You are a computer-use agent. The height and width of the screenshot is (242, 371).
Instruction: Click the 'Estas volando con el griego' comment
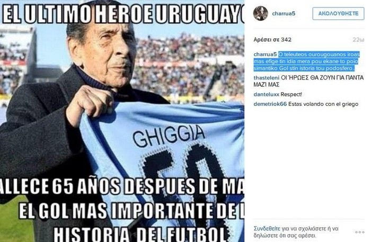click(x=323, y=104)
